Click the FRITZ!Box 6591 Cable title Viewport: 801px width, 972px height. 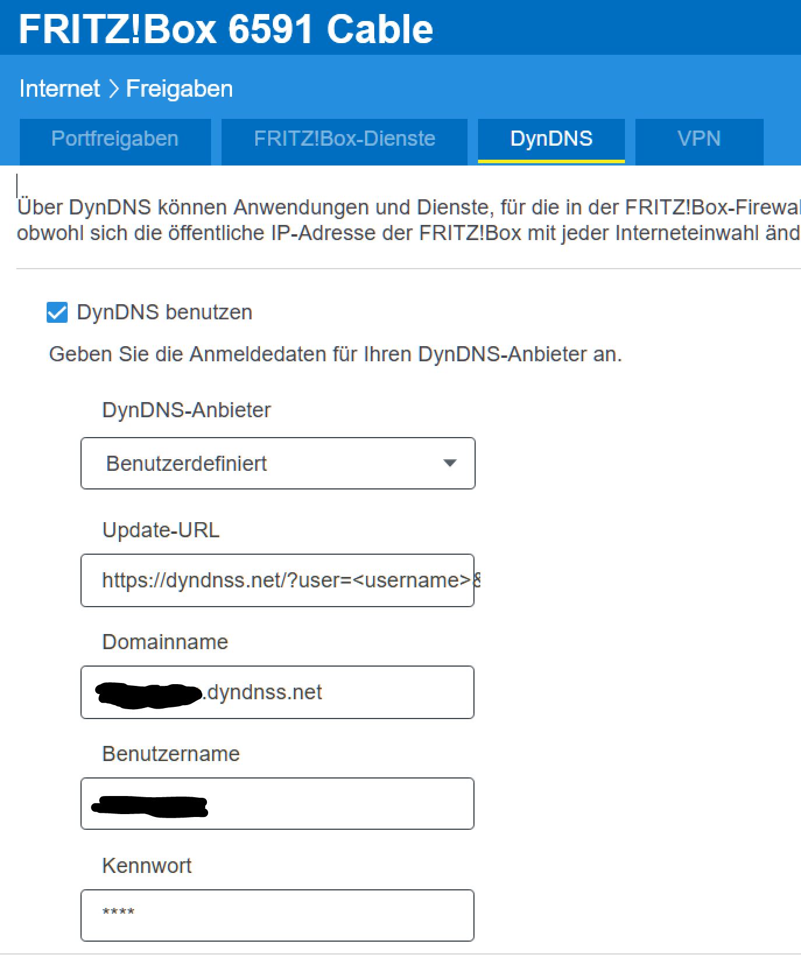tap(226, 29)
